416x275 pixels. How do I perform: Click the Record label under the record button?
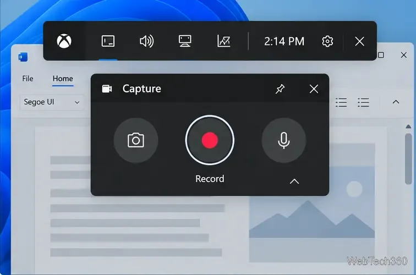[210, 179]
